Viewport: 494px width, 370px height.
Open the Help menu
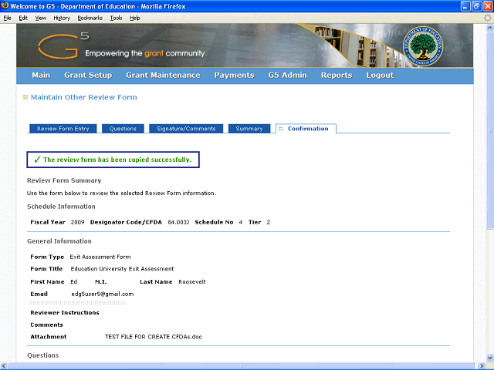[x=135, y=18]
